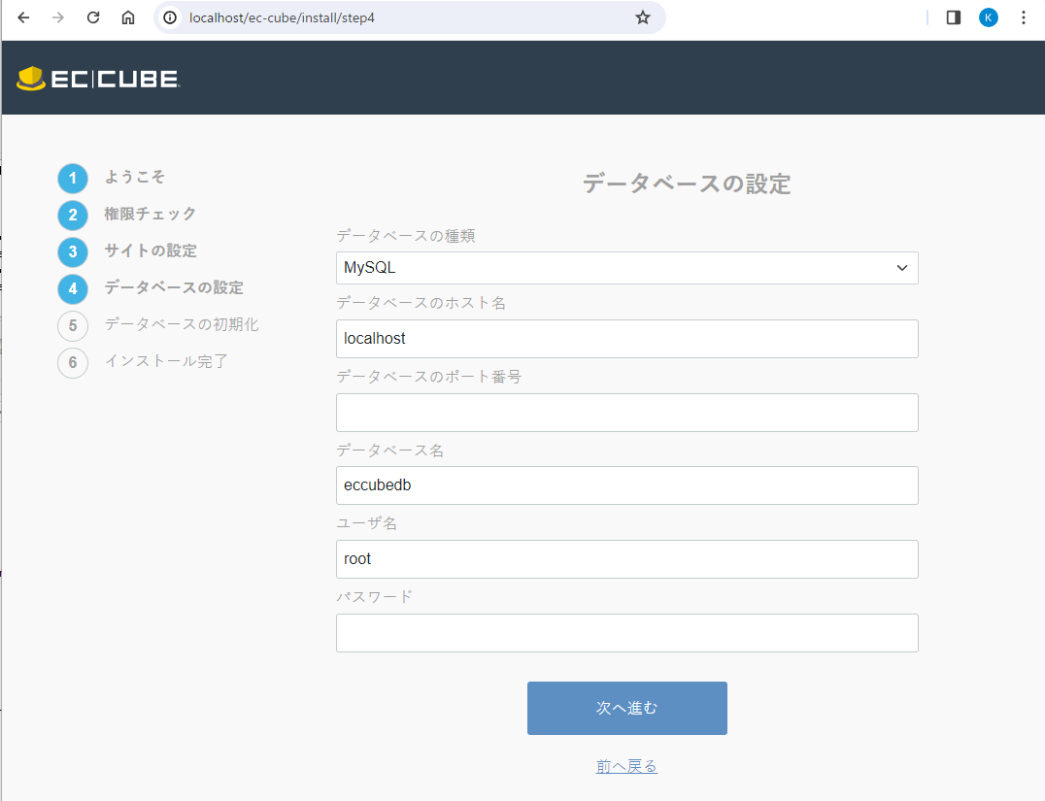
Task: Open the Chrome profile avatar
Action: [x=988, y=17]
